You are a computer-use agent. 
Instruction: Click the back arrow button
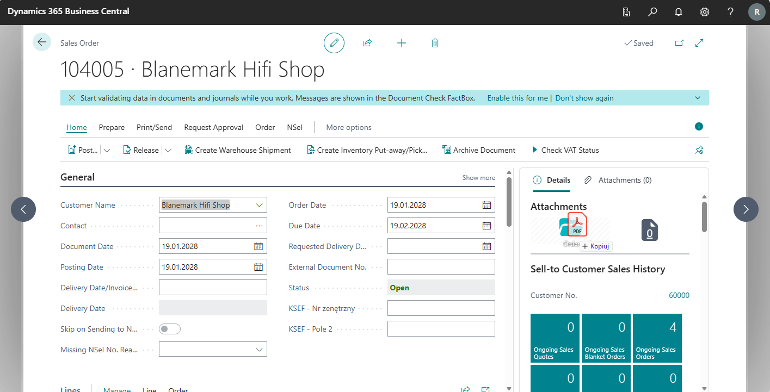(42, 42)
